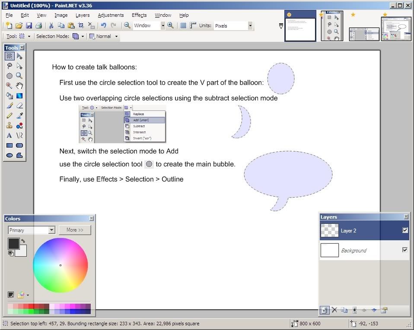Duplicate the selected layer
This screenshot has height=330, width=414.
point(344,310)
